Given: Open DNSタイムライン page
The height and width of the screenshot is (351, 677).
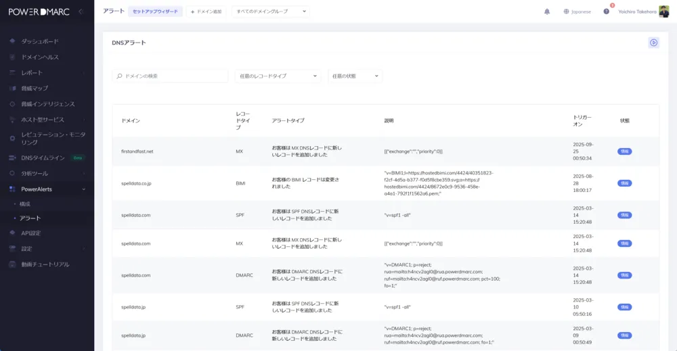Looking at the screenshot, I should [43, 158].
